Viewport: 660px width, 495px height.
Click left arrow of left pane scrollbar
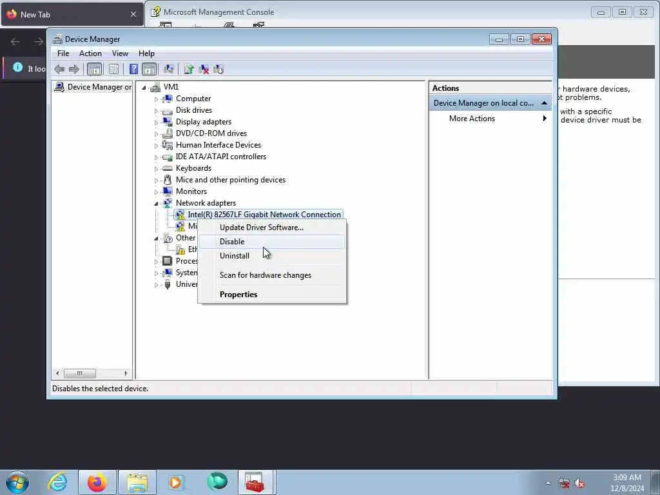57,373
